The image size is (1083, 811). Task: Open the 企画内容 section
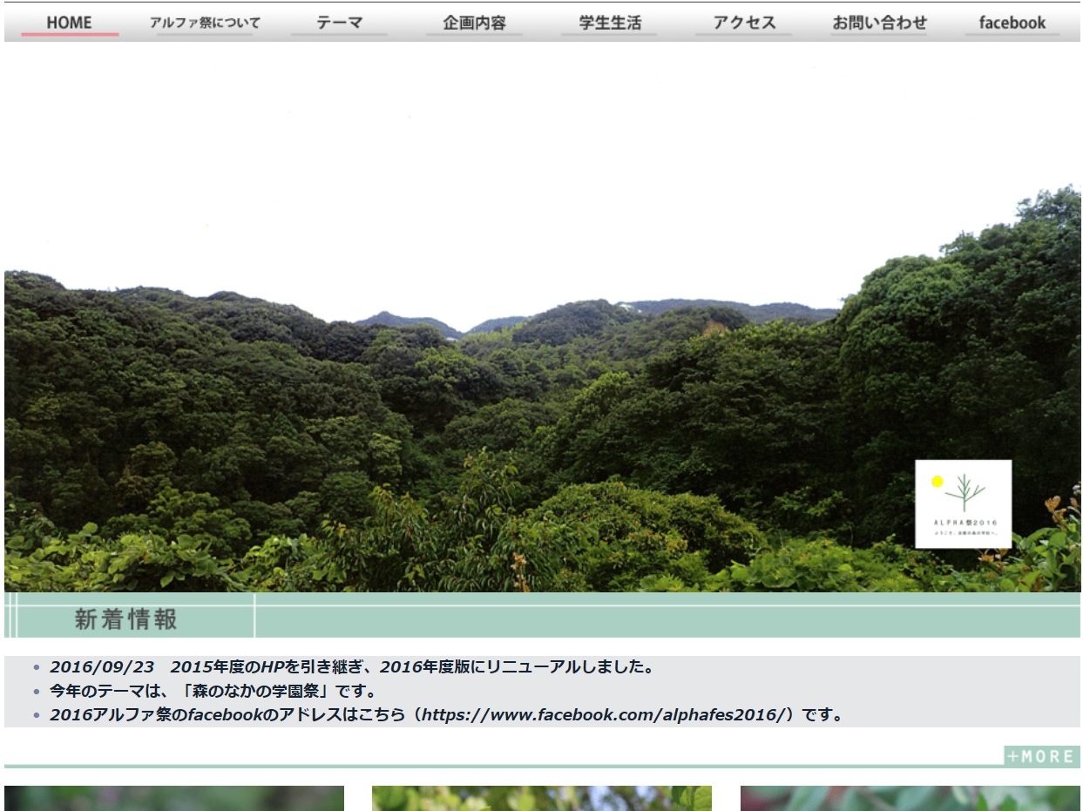click(474, 23)
